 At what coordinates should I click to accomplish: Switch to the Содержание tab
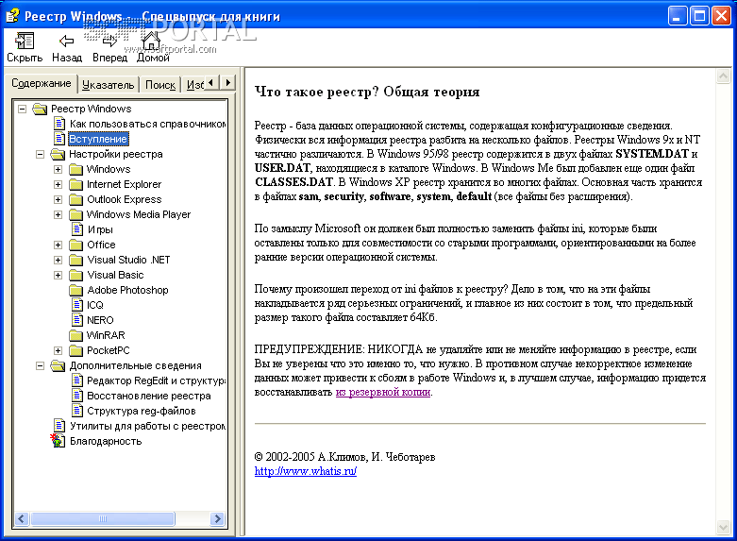(42, 83)
